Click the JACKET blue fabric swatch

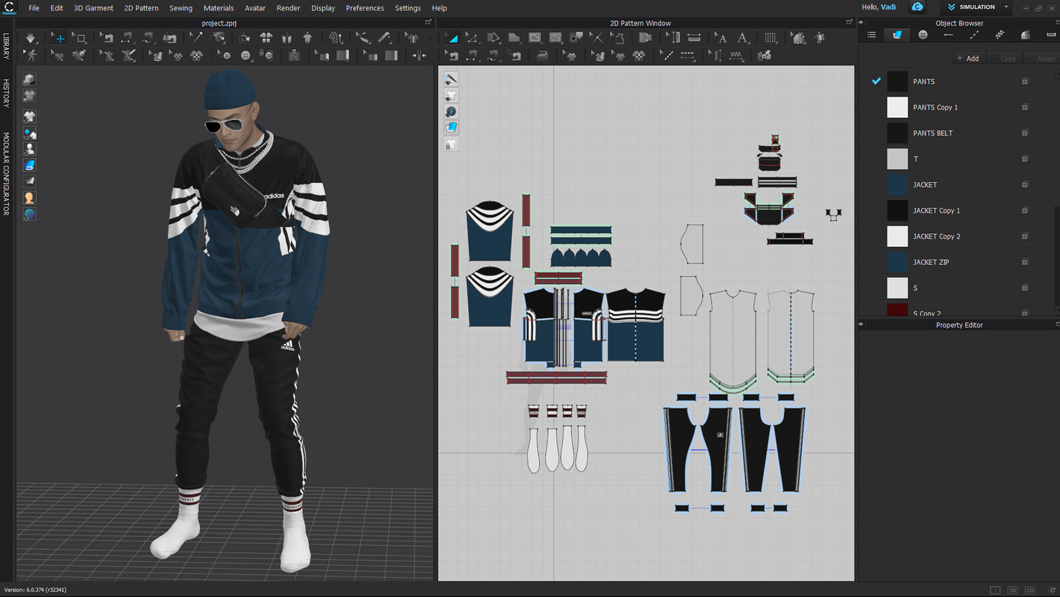[897, 184]
